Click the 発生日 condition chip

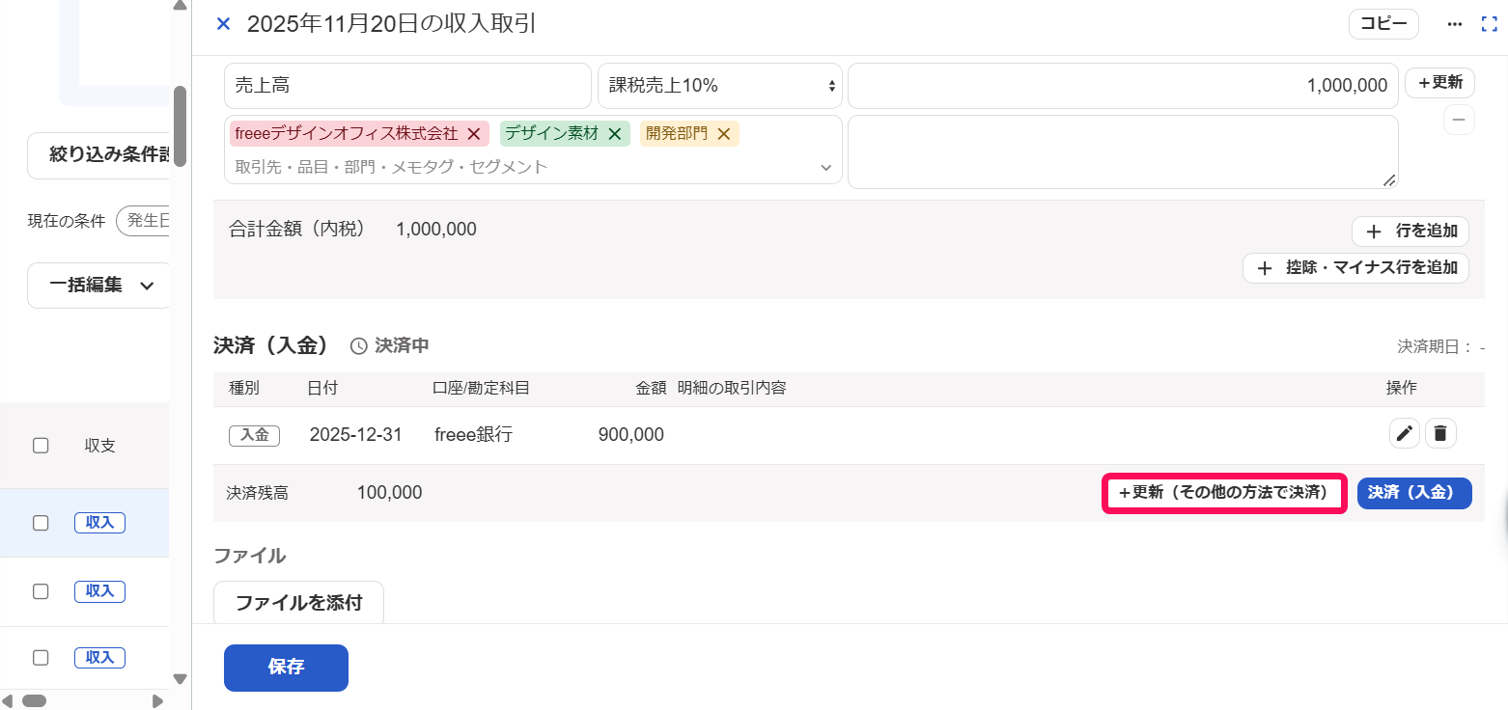145,221
